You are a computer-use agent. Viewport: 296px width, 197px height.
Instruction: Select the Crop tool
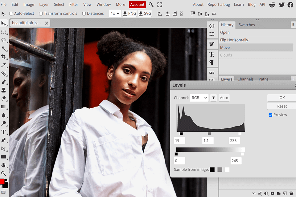click(x=4, y=57)
